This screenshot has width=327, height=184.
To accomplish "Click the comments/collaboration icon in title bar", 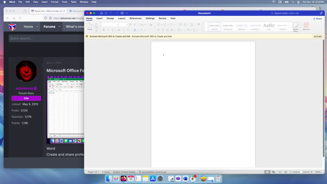I will (x=321, y=13).
